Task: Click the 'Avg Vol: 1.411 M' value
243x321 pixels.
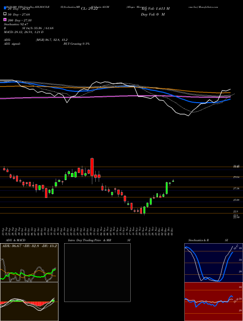Action: click(x=155, y=9)
